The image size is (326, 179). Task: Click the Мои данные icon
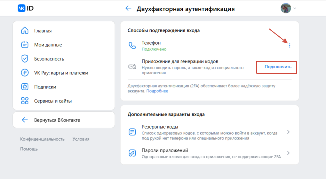tap(25, 45)
